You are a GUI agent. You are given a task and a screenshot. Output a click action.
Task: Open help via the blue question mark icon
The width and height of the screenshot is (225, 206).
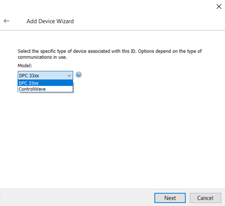point(79,75)
